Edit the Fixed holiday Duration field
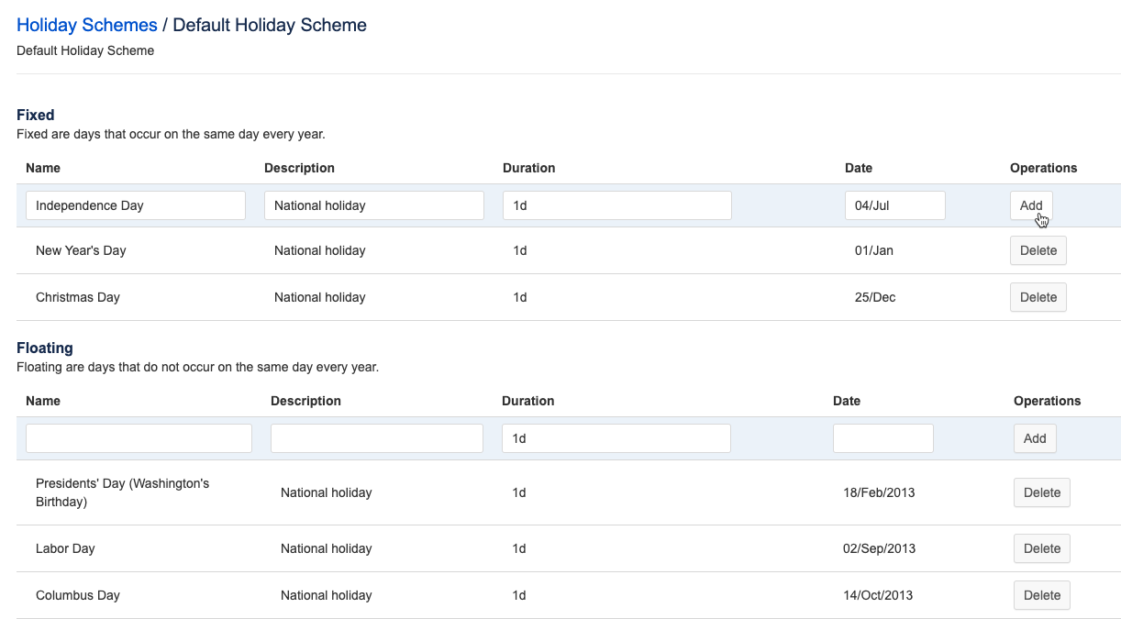 click(x=616, y=205)
